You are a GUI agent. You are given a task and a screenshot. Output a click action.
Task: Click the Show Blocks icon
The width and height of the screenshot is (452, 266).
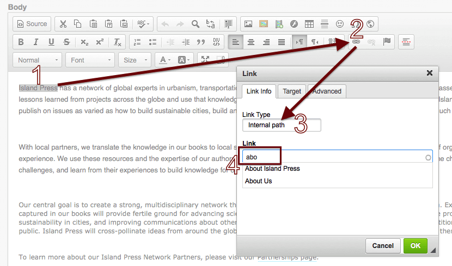click(x=221, y=60)
